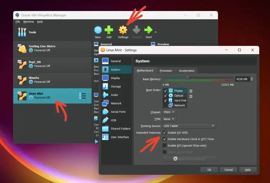Move boot item down with arrow button
270x183 pixels.
click(191, 96)
